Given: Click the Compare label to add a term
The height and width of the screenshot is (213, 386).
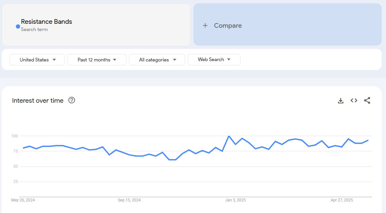Looking at the screenshot, I should click(x=228, y=25).
